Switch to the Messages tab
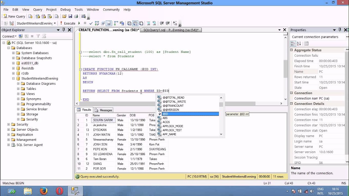Screen dimensions: 349x196 pyautogui.click(x=103, y=110)
